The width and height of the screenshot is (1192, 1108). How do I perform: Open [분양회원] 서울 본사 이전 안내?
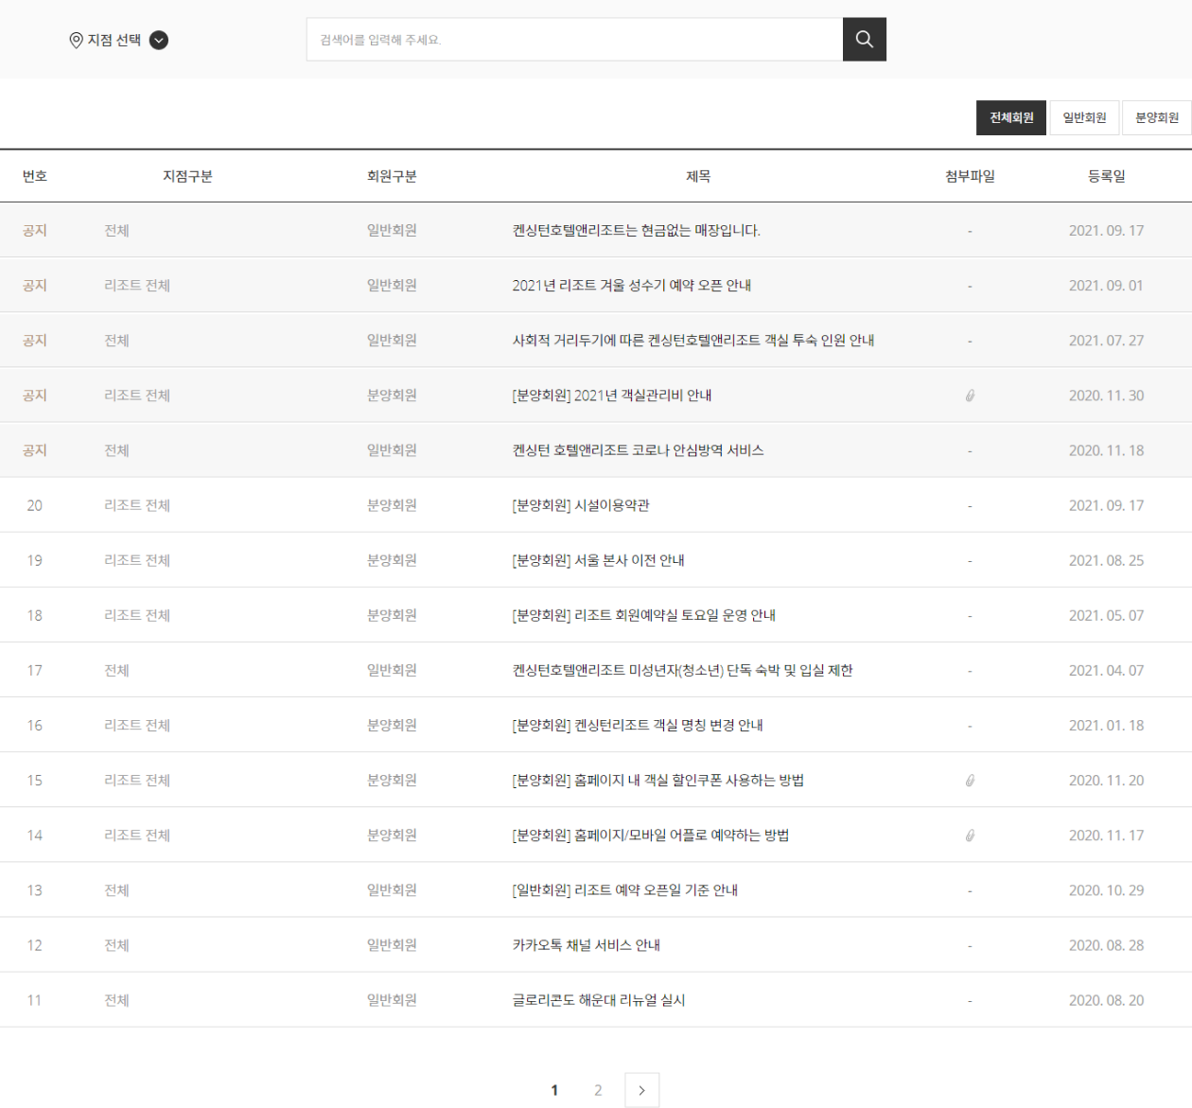point(598,560)
